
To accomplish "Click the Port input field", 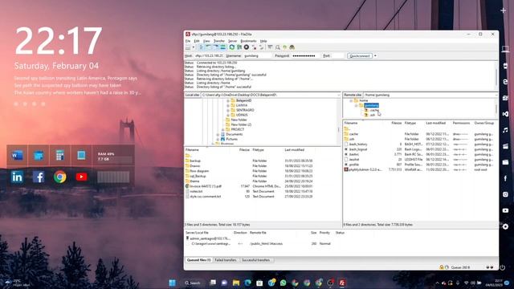I will [x=337, y=56].
